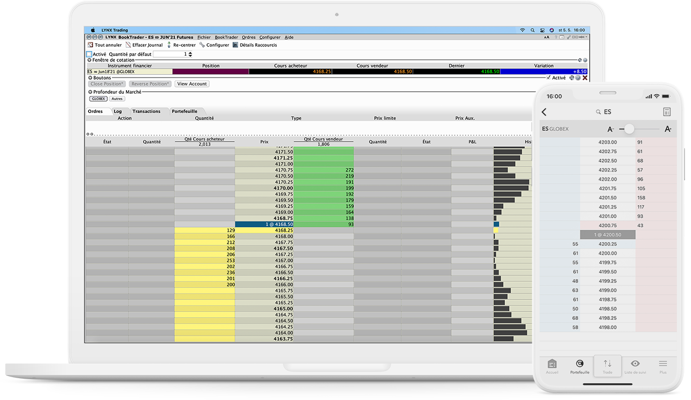The height and width of the screenshot is (400, 691).
Task: Tap the A+ increase font icon
Action: coord(668,129)
